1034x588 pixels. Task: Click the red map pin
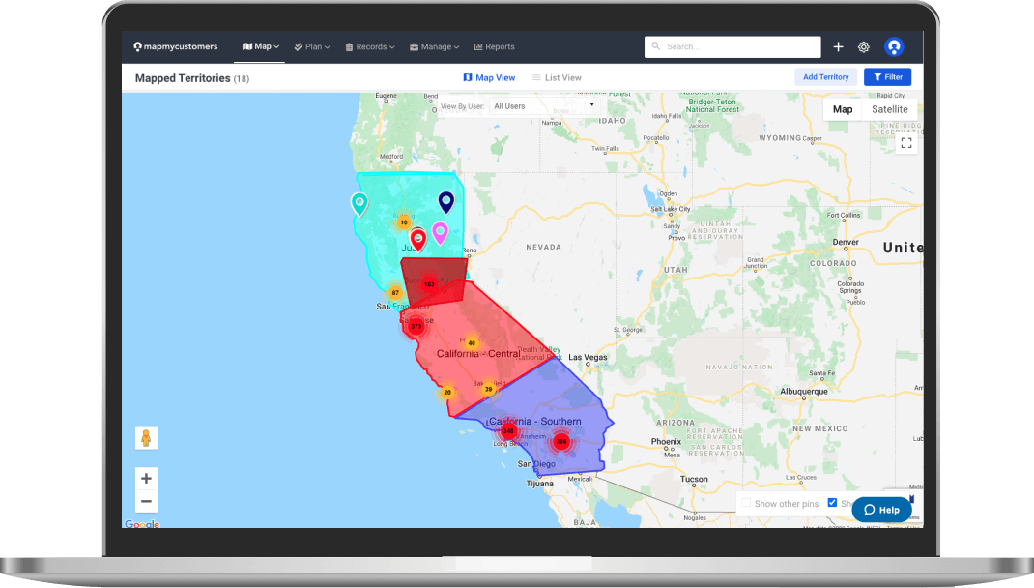(418, 240)
